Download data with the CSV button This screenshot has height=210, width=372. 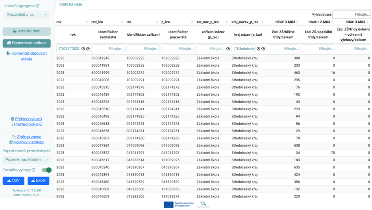[x=13, y=181]
